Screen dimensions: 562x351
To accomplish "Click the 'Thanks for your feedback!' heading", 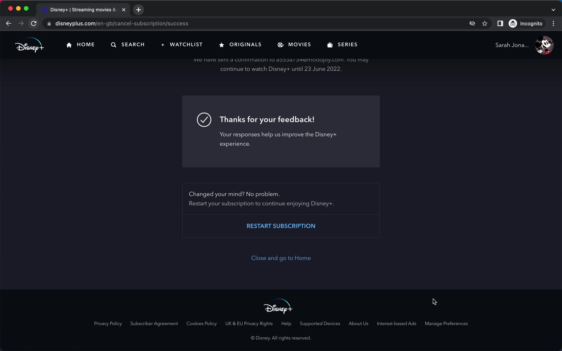I will [x=267, y=120].
